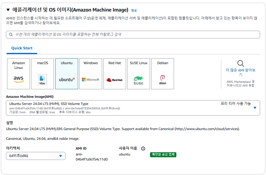Open the 정보 info link

(x=134, y=11)
